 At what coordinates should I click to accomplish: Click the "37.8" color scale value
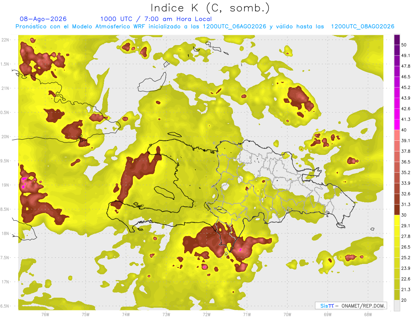(405, 151)
